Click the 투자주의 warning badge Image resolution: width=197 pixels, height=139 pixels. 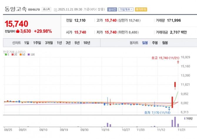click(141, 9)
